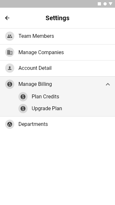
Task: Select the Manage Billing label
Action: [x=35, y=84]
